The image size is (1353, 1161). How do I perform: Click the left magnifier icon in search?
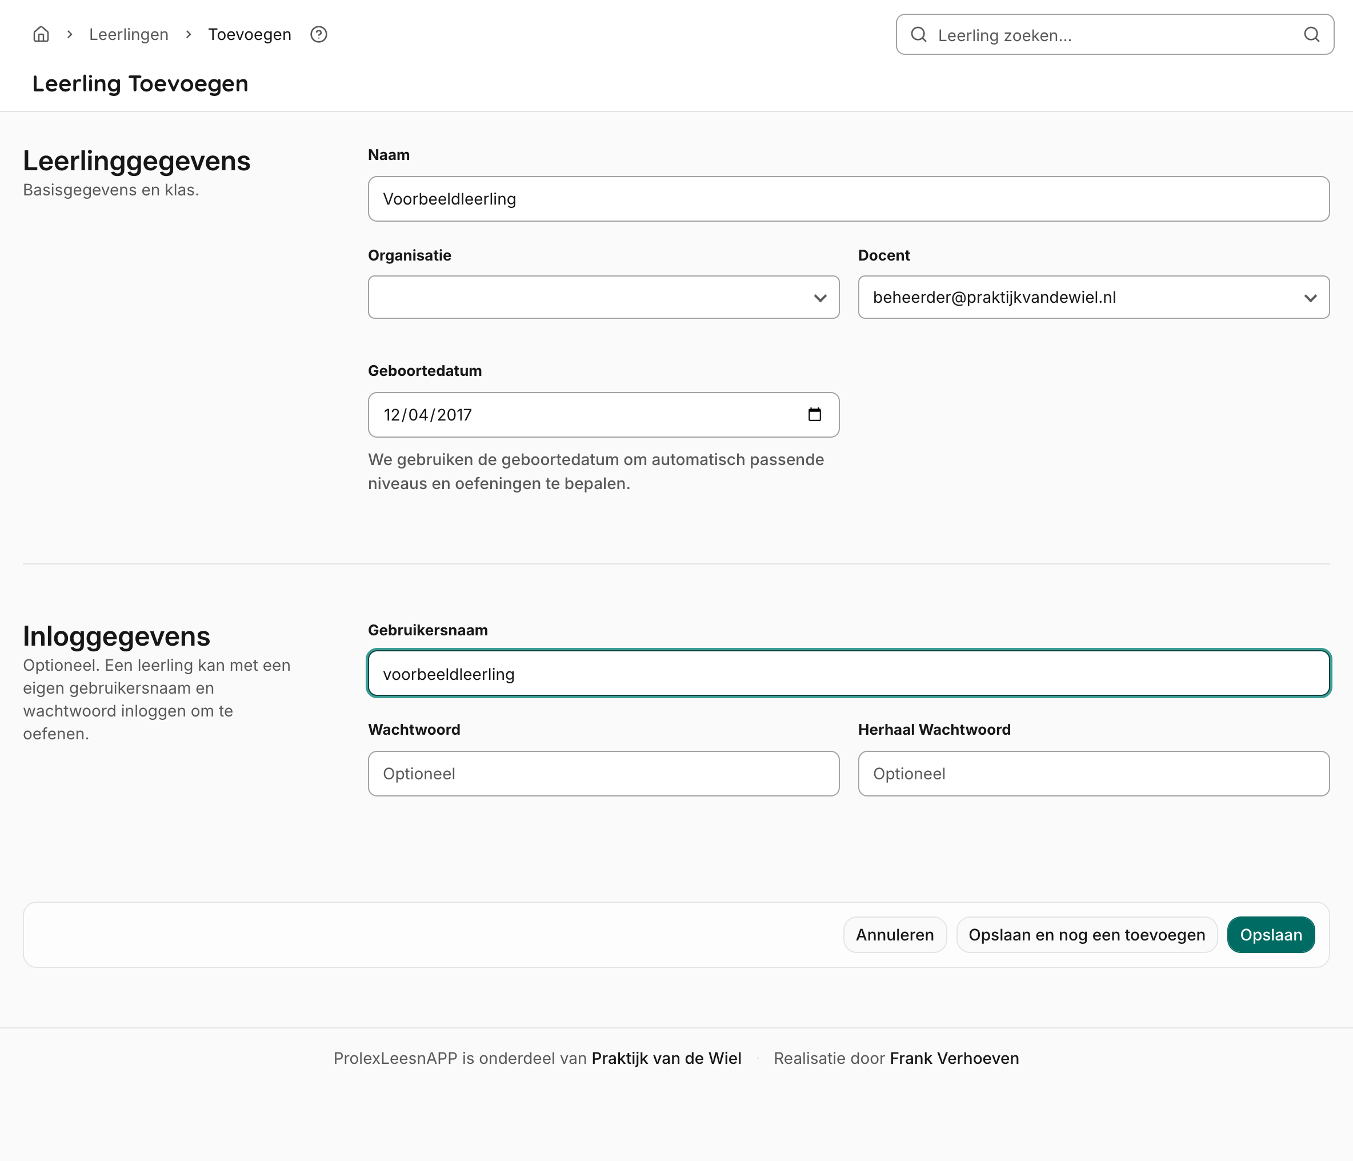[919, 35]
